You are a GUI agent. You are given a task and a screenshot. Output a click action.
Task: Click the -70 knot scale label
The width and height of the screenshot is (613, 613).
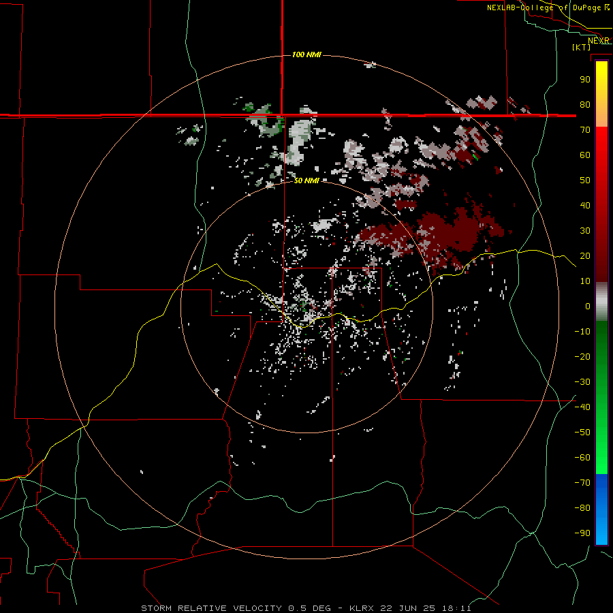coord(582,483)
